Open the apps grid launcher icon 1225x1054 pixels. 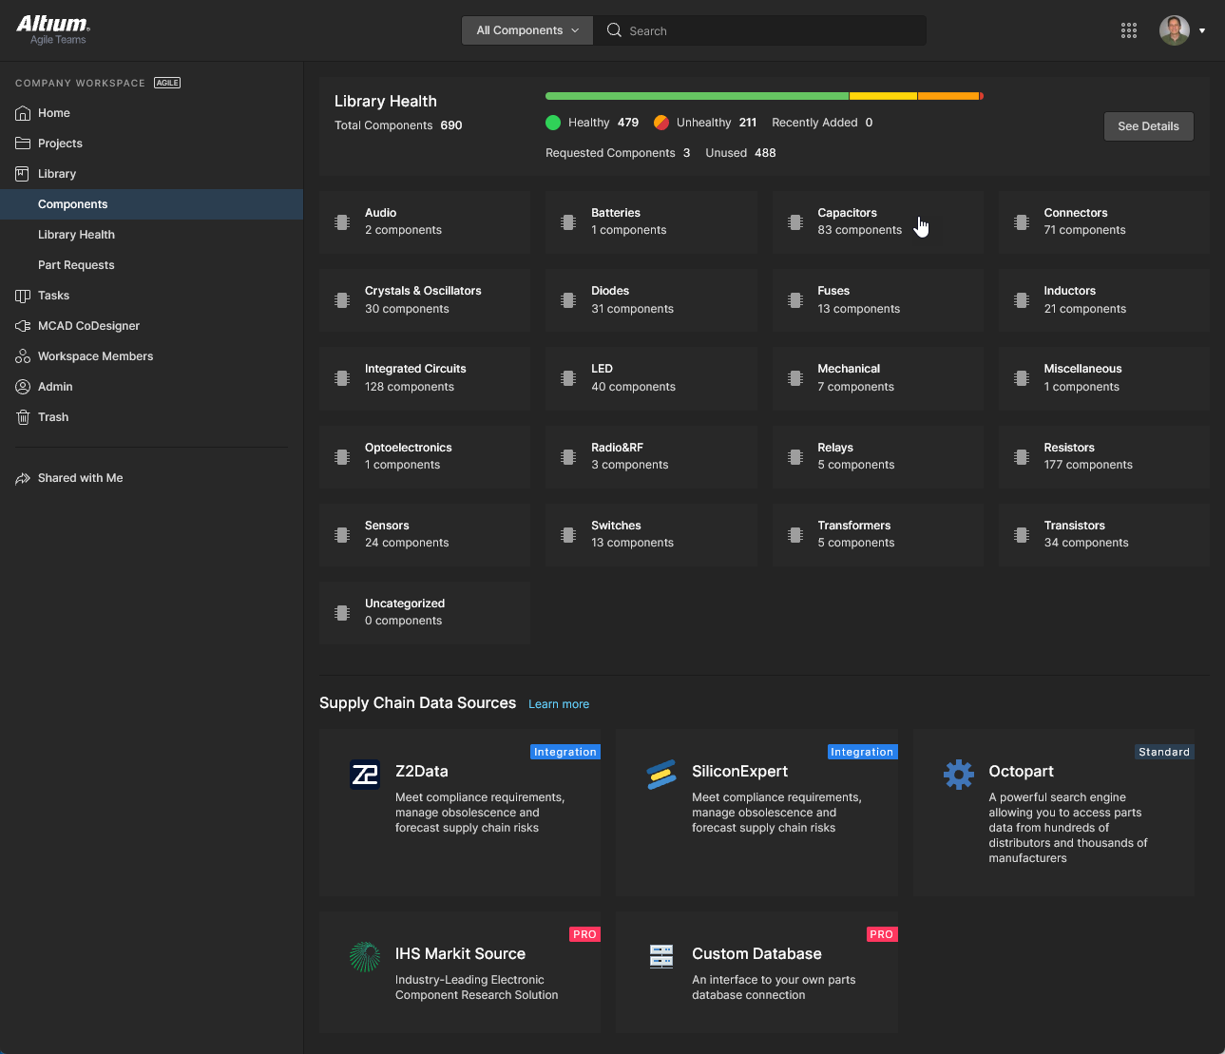(1129, 30)
